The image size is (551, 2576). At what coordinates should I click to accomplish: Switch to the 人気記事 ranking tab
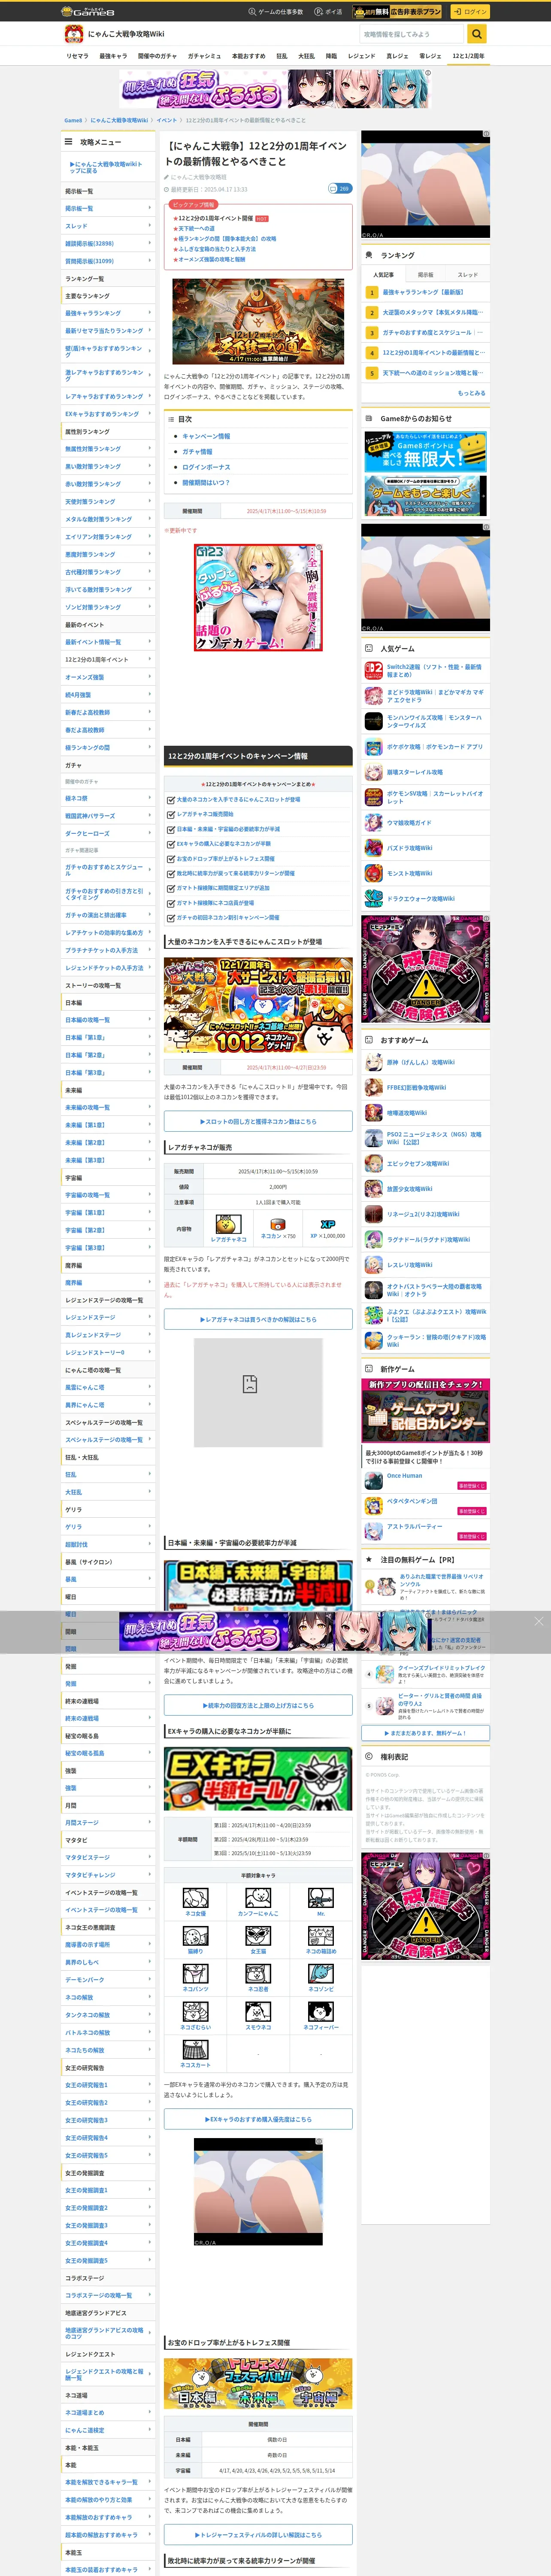(x=383, y=274)
